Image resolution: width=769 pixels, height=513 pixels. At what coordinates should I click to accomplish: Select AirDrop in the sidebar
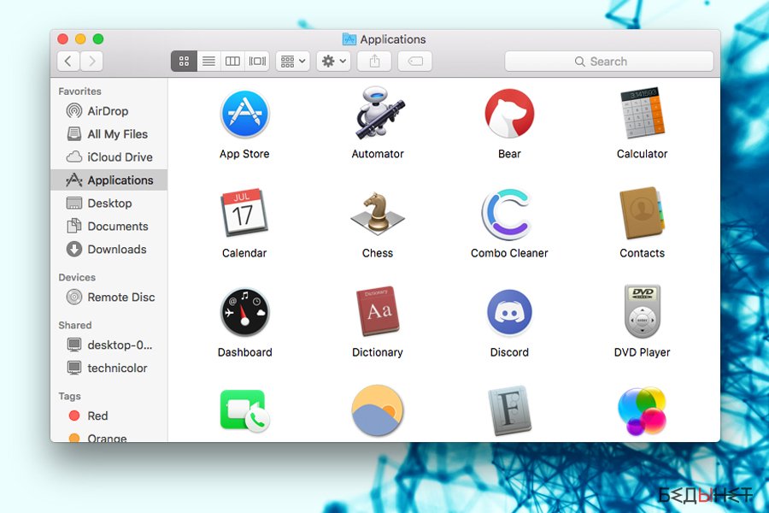(109, 111)
